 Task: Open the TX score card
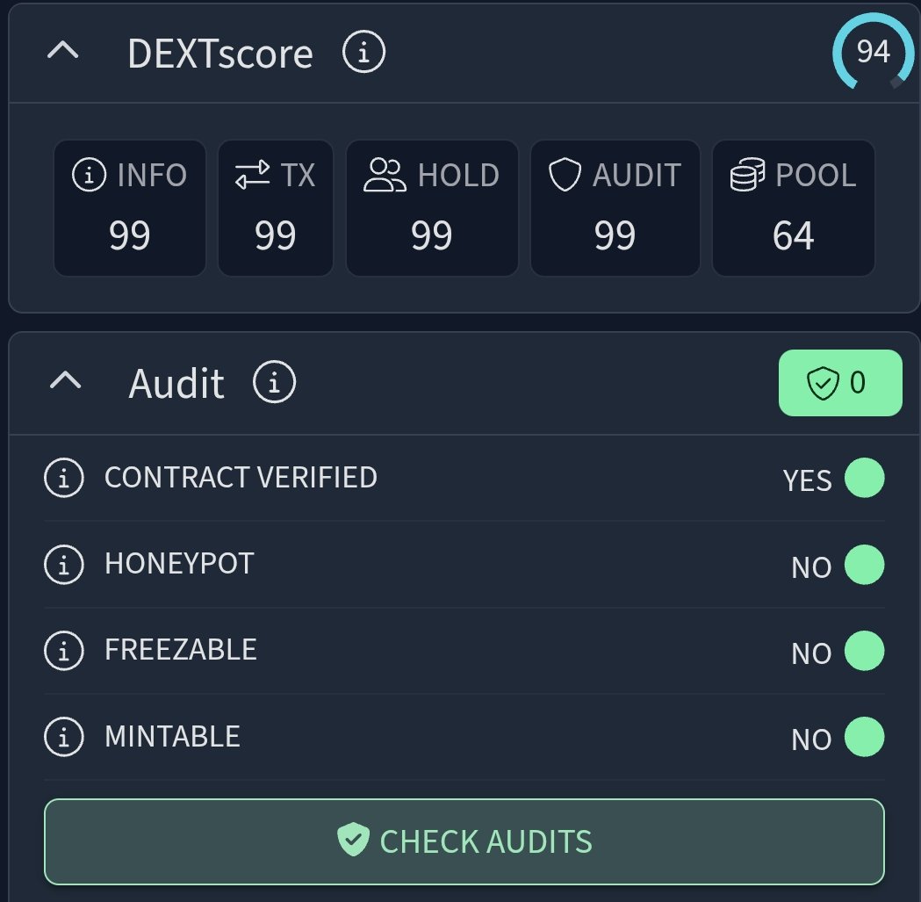click(276, 208)
